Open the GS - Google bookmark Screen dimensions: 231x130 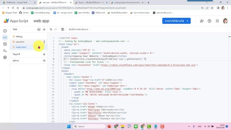63,13
